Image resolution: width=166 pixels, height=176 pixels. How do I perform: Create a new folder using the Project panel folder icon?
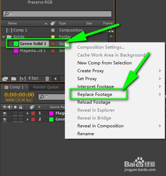[x=14, y=79]
